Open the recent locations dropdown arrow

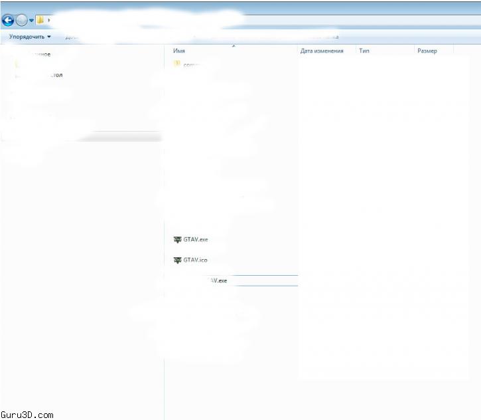click(31, 21)
